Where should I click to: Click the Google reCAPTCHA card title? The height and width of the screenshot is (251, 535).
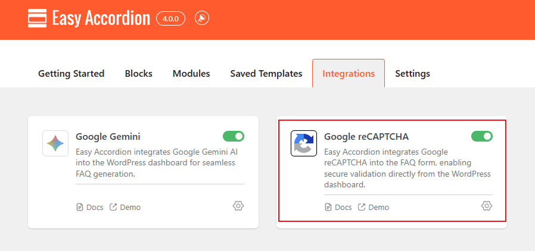pyautogui.click(x=366, y=137)
